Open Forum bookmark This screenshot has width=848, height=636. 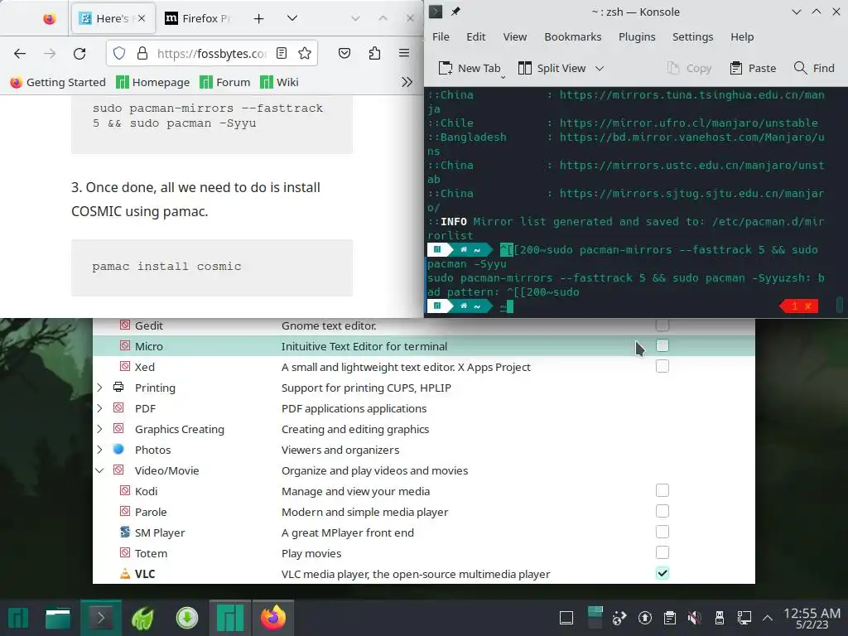coord(225,82)
